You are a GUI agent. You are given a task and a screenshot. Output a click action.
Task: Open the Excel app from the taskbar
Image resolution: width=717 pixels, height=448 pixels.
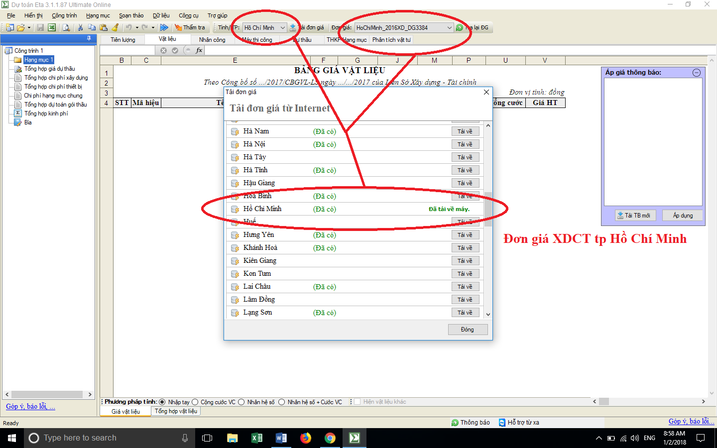coord(257,438)
